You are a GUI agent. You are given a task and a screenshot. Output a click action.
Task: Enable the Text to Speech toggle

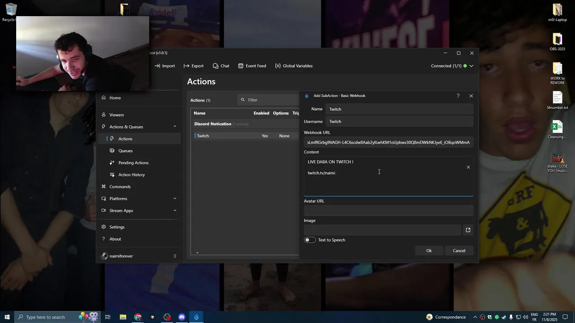(310, 240)
